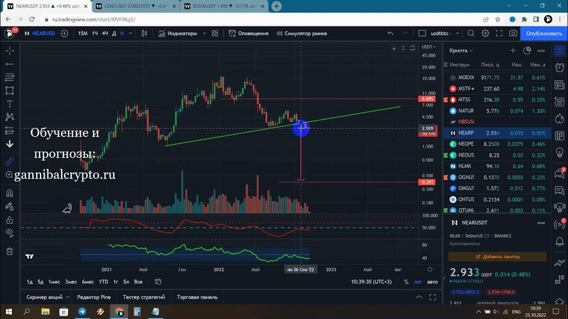Remove drawings with the trash icon
568x319 pixels.
(9, 252)
